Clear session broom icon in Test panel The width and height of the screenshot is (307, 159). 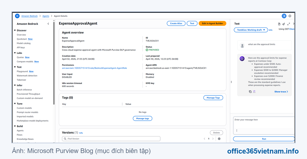284,24
